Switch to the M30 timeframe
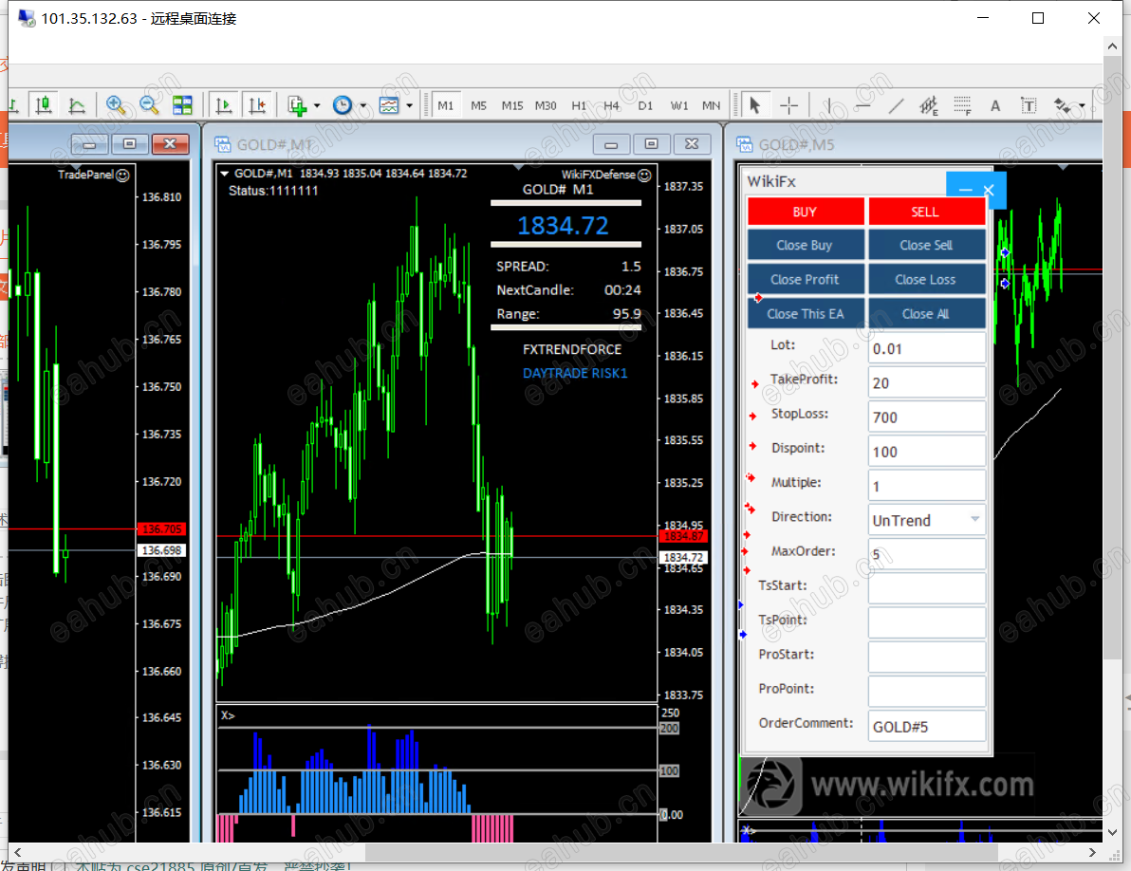1131x871 pixels. click(x=546, y=105)
